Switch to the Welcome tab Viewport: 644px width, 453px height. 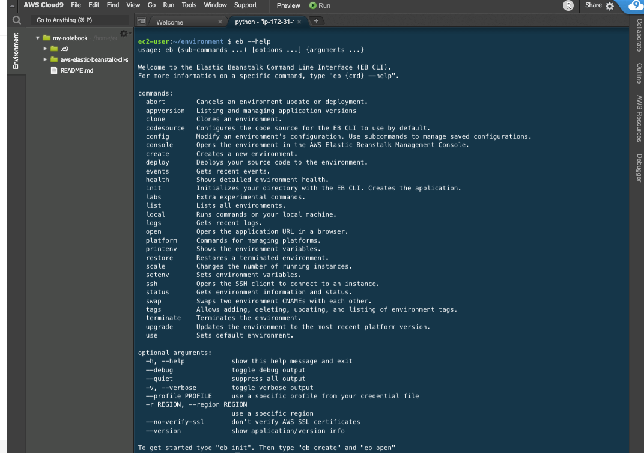(169, 22)
